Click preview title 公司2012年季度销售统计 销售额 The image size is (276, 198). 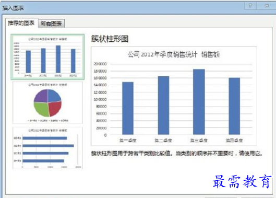pyautogui.click(x=174, y=54)
